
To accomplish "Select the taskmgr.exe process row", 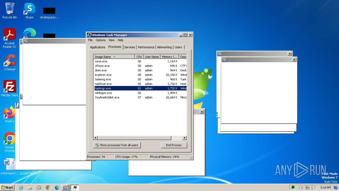I will (x=140, y=88).
